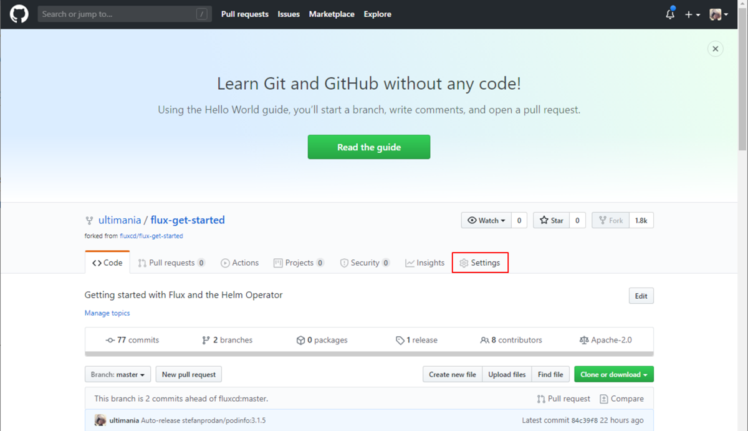
Task: Click the Manage topics link
Action: 107,313
